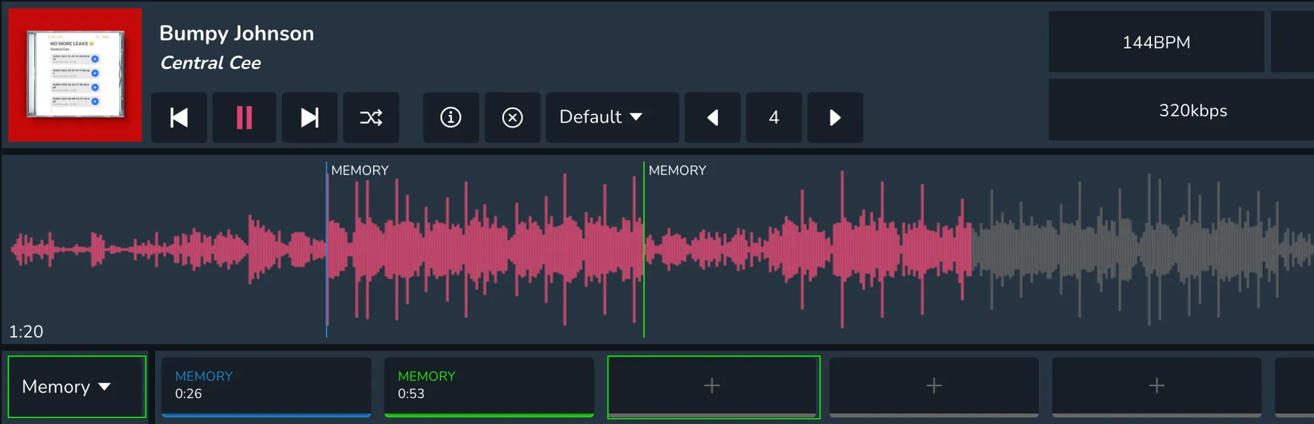Toggle shuffle mode
Viewport: 1314px width, 424px height.
pyautogui.click(x=371, y=118)
